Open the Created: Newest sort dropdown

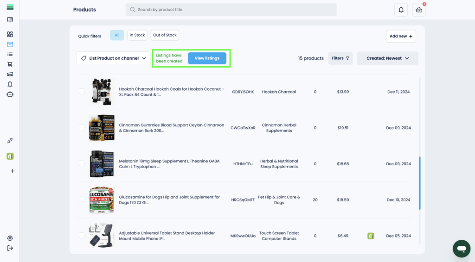click(x=387, y=58)
